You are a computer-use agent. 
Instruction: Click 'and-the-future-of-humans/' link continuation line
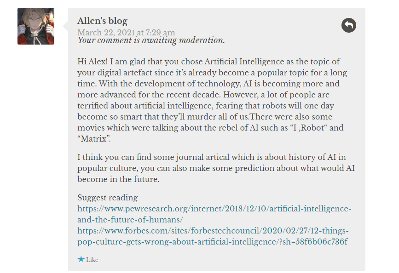point(130,220)
